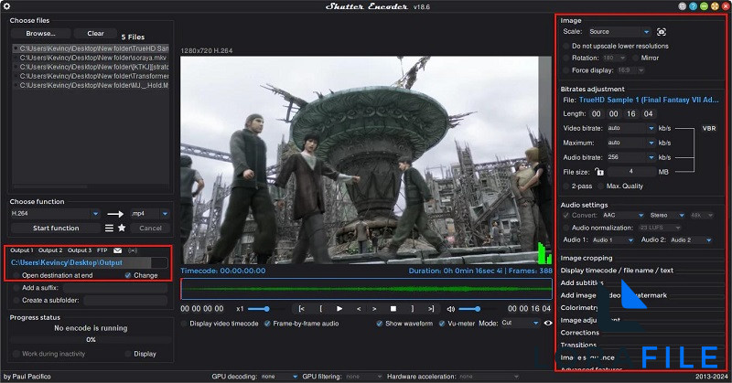This screenshot has height=383, width=732.
Task: Save function to favorites with star icon
Action: [x=122, y=228]
